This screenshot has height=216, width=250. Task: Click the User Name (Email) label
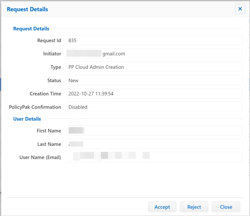(x=40, y=157)
